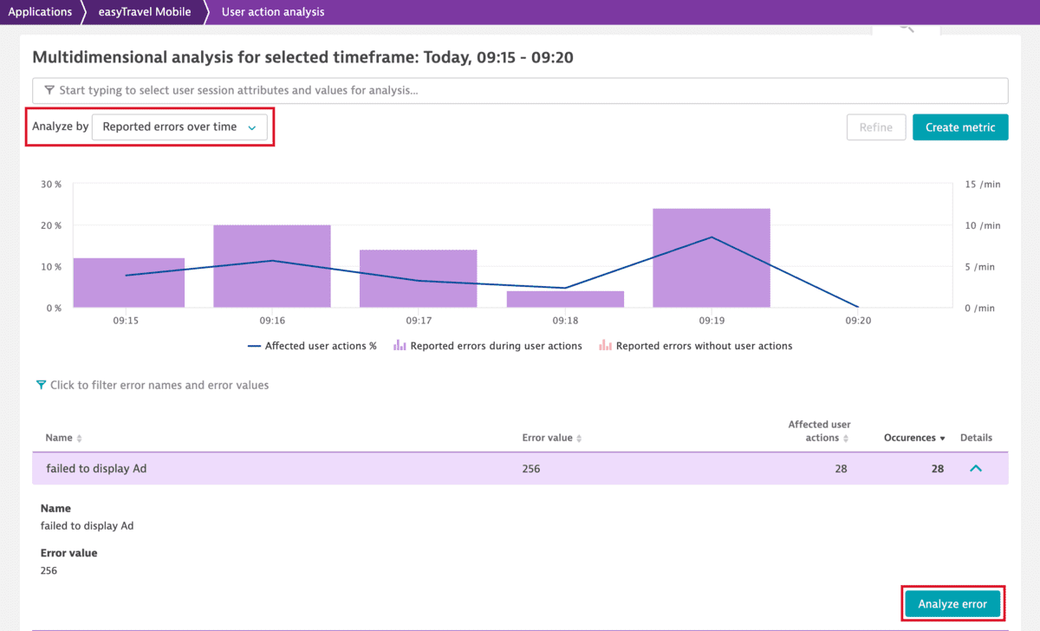Select the tallest purple bar at 09:19
Viewport: 1040px width, 631px height.
point(711,256)
